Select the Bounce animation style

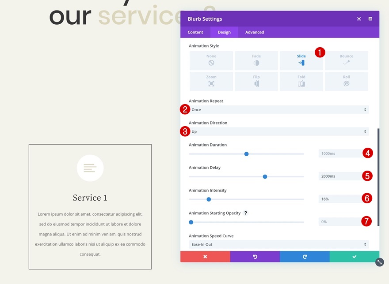(346, 60)
